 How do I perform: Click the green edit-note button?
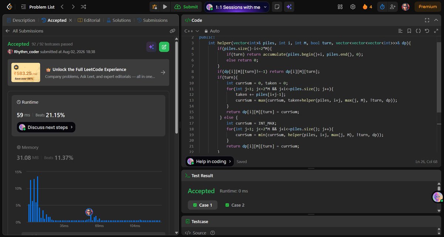164,47
